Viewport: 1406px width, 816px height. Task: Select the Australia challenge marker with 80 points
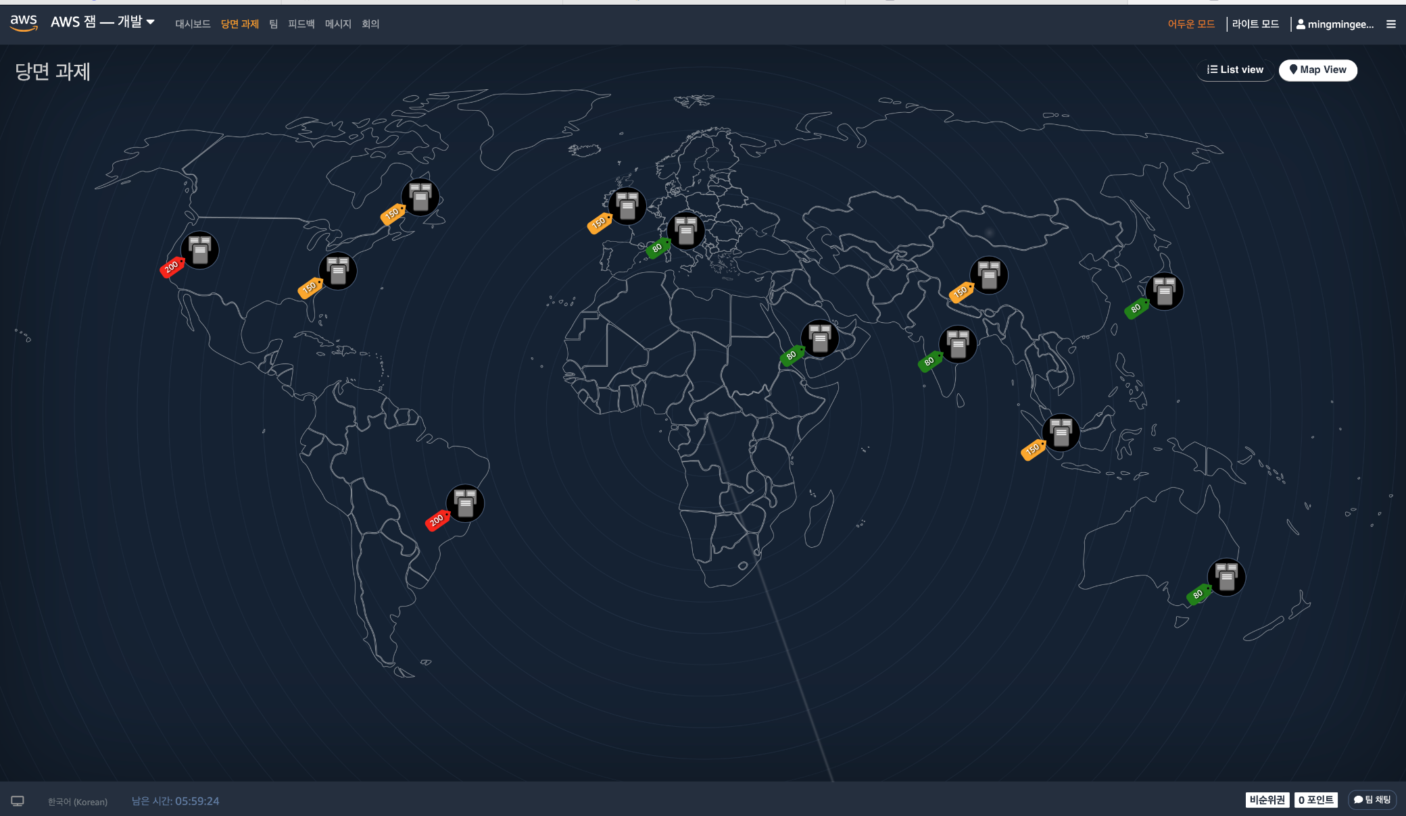tap(1226, 577)
